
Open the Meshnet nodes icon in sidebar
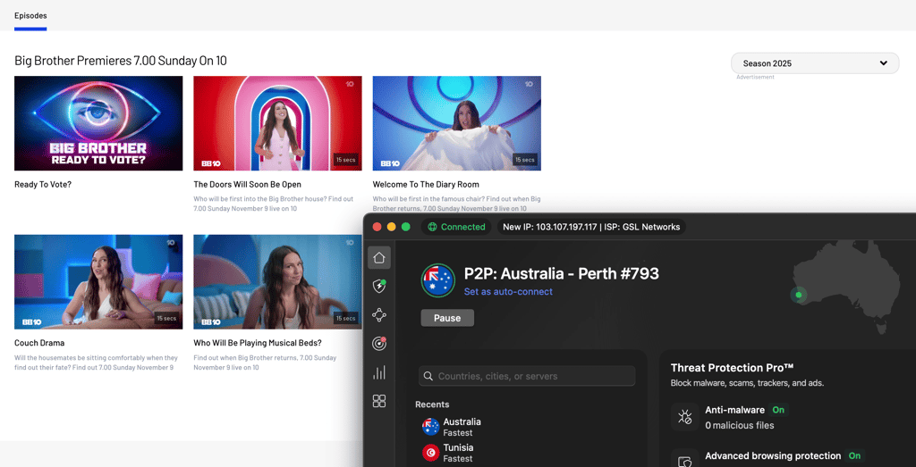(x=379, y=315)
